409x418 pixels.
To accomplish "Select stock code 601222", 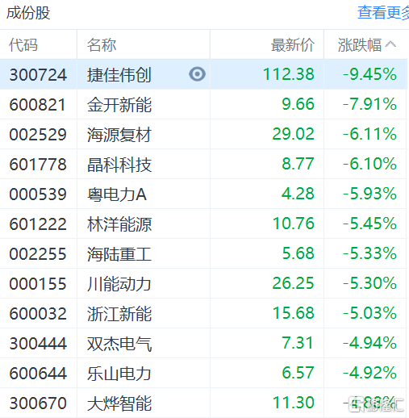I will pyautogui.click(x=38, y=224).
